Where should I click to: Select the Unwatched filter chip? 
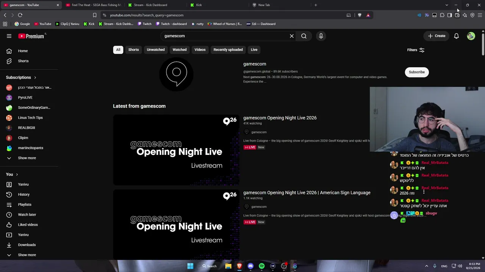pos(156,49)
